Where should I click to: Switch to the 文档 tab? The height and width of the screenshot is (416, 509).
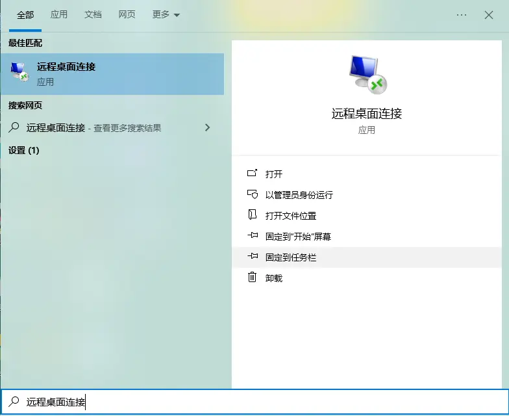[x=93, y=14]
